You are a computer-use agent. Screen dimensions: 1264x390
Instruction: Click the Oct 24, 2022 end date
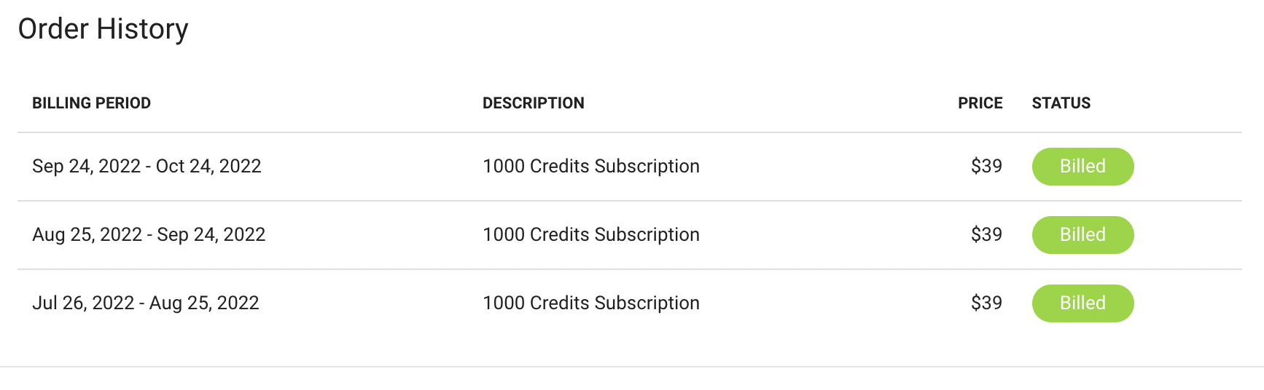[x=208, y=167]
